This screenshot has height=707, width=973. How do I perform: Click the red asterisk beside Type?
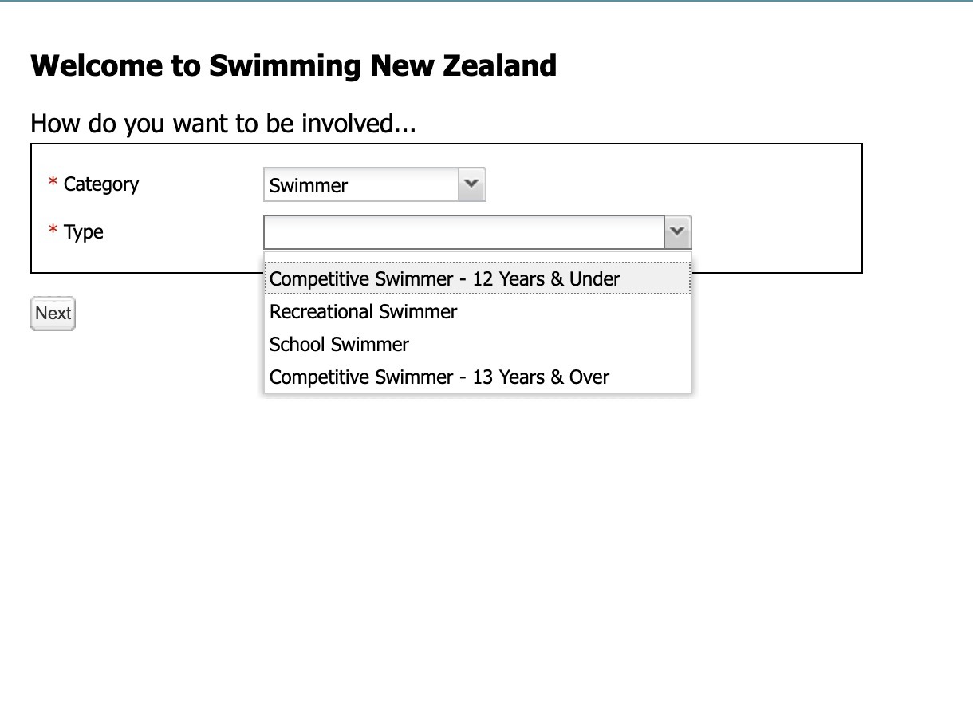pos(53,232)
